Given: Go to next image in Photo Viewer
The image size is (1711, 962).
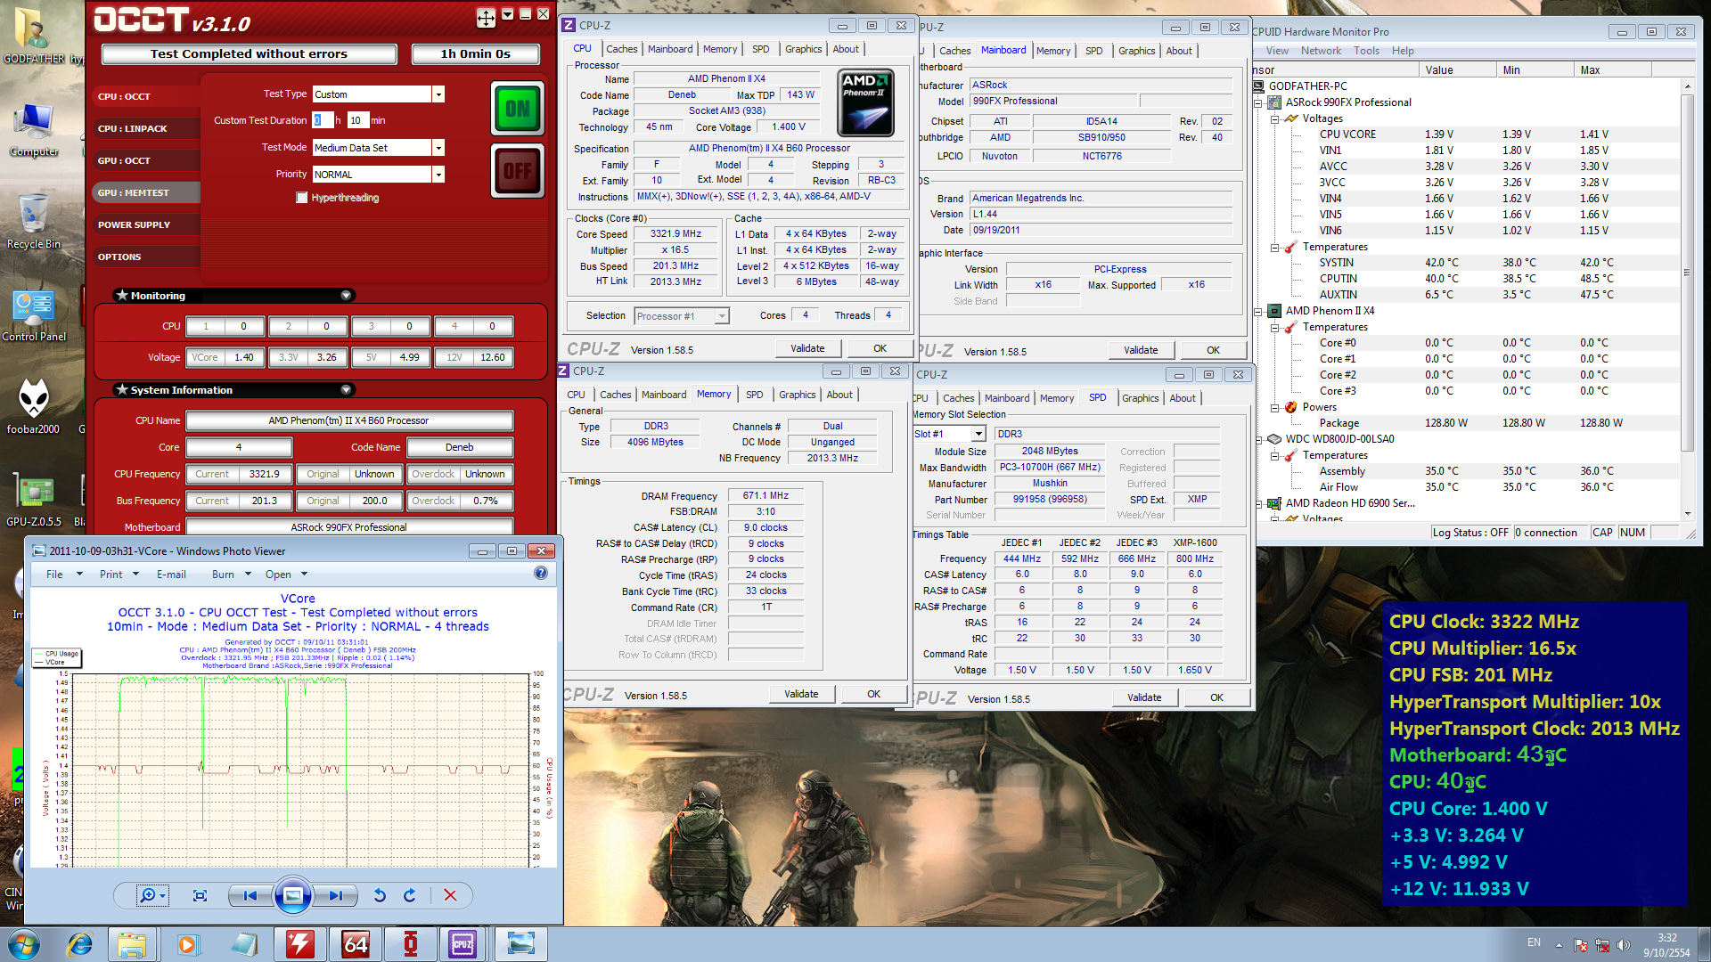Looking at the screenshot, I should tap(335, 895).
